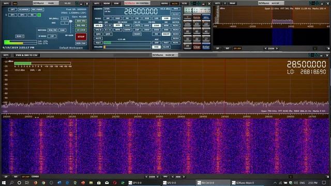Select the 630 band keypad button
The image size is (331, 186).
point(197,24)
